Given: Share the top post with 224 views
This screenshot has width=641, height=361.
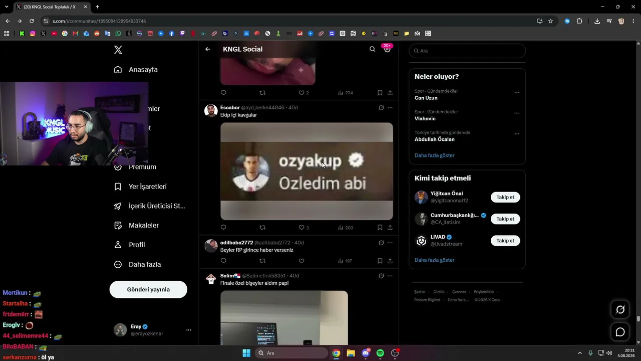Looking at the screenshot, I should click(x=390, y=93).
